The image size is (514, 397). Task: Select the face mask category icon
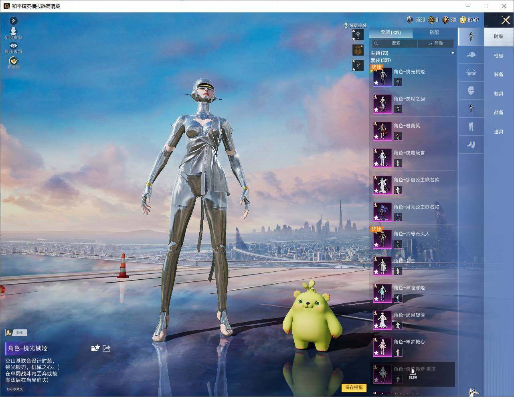(471, 90)
